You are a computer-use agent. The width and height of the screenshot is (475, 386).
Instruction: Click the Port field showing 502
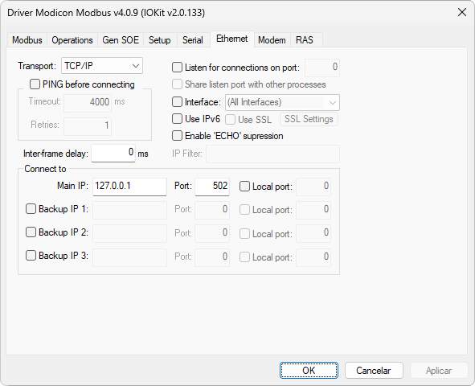(x=212, y=187)
